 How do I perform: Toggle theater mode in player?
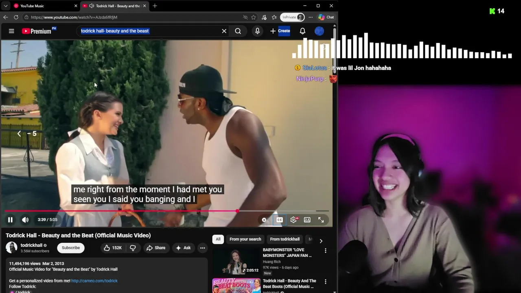tap(307, 220)
